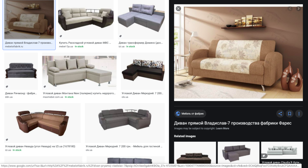Click the mebelotfabrik.ru source link

click(x=14, y=47)
